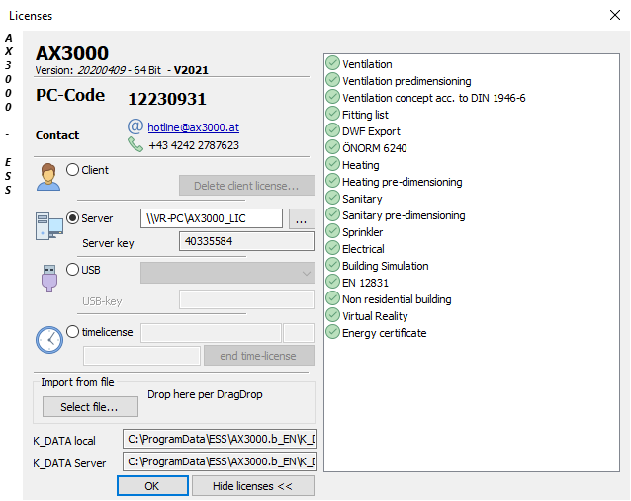Click the Non residential building entry
Screen dimensions: 631x501
click(x=397, y=299)
